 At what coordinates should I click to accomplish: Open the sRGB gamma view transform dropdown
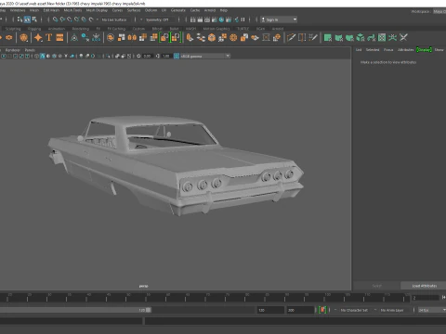tap(204, 56)
